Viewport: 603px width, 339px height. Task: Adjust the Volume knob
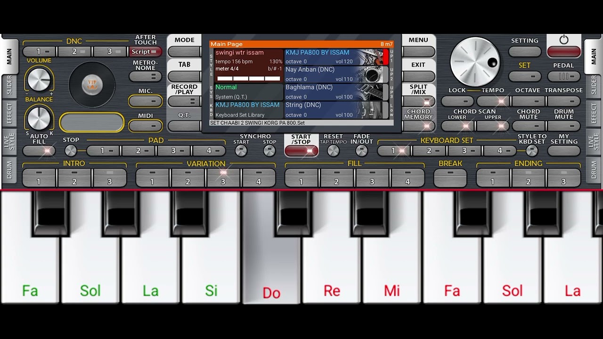tap(39, 79)
